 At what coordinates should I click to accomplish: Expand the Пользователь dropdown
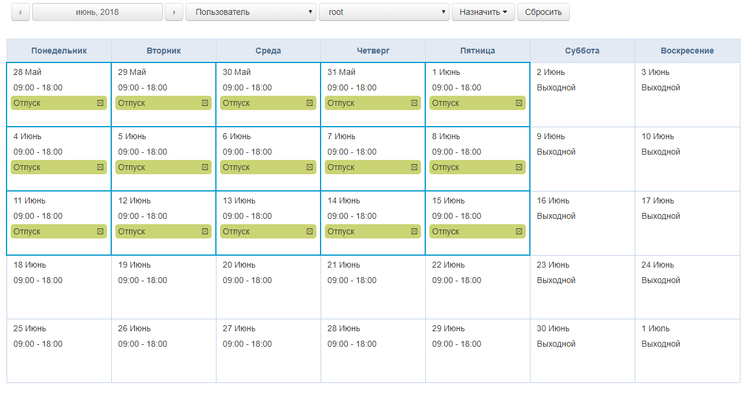[x=251, y=12]
